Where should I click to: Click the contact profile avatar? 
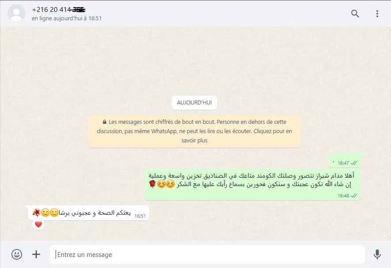(16, 13)
